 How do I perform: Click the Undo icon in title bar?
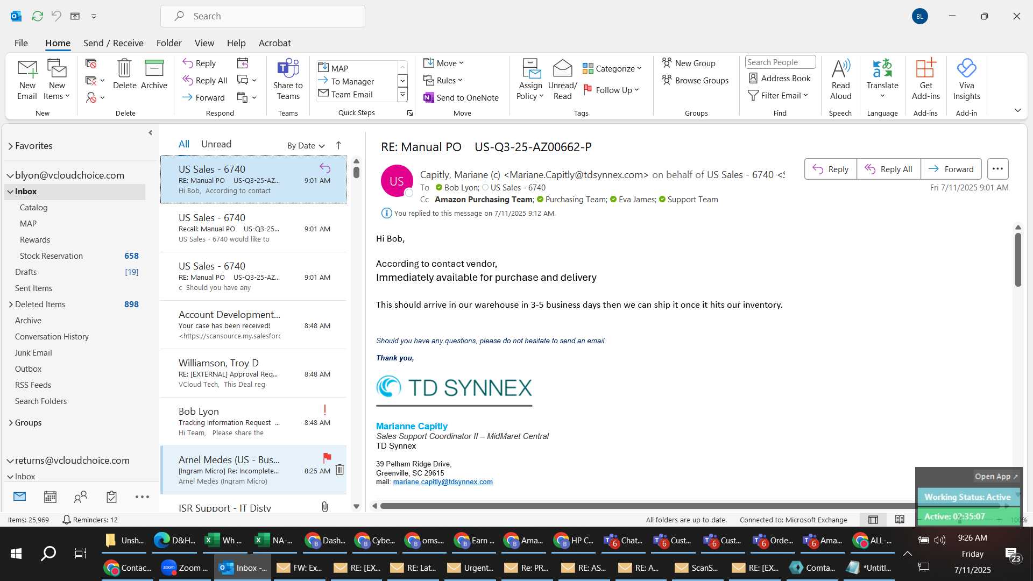(56, 16)
